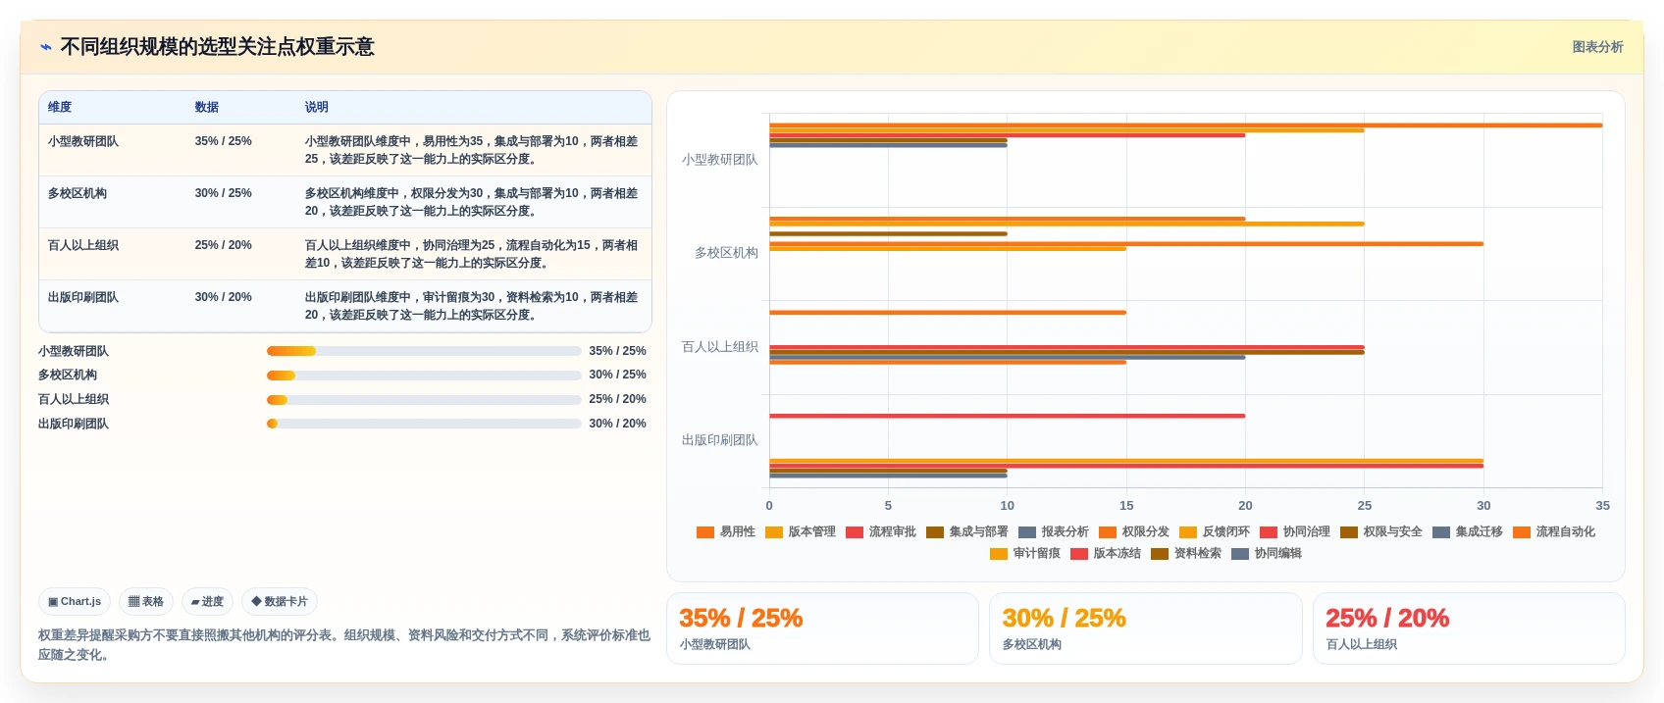The image size is (1664, 703).
Task: Select the Chart.js tag pill
Action: 75,601
